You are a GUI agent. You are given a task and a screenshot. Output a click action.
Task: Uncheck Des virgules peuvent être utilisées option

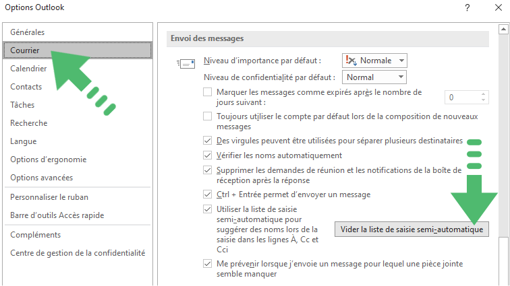tap(208, 141)
